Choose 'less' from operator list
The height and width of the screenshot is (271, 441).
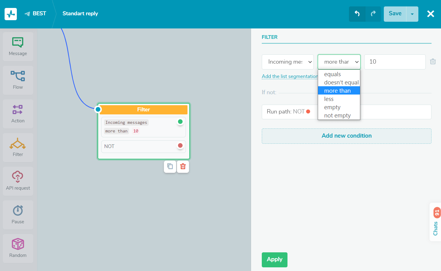pos(339,99)
